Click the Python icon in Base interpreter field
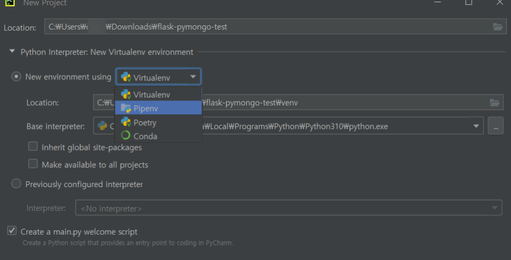511x260 pixels. point(102,126)
